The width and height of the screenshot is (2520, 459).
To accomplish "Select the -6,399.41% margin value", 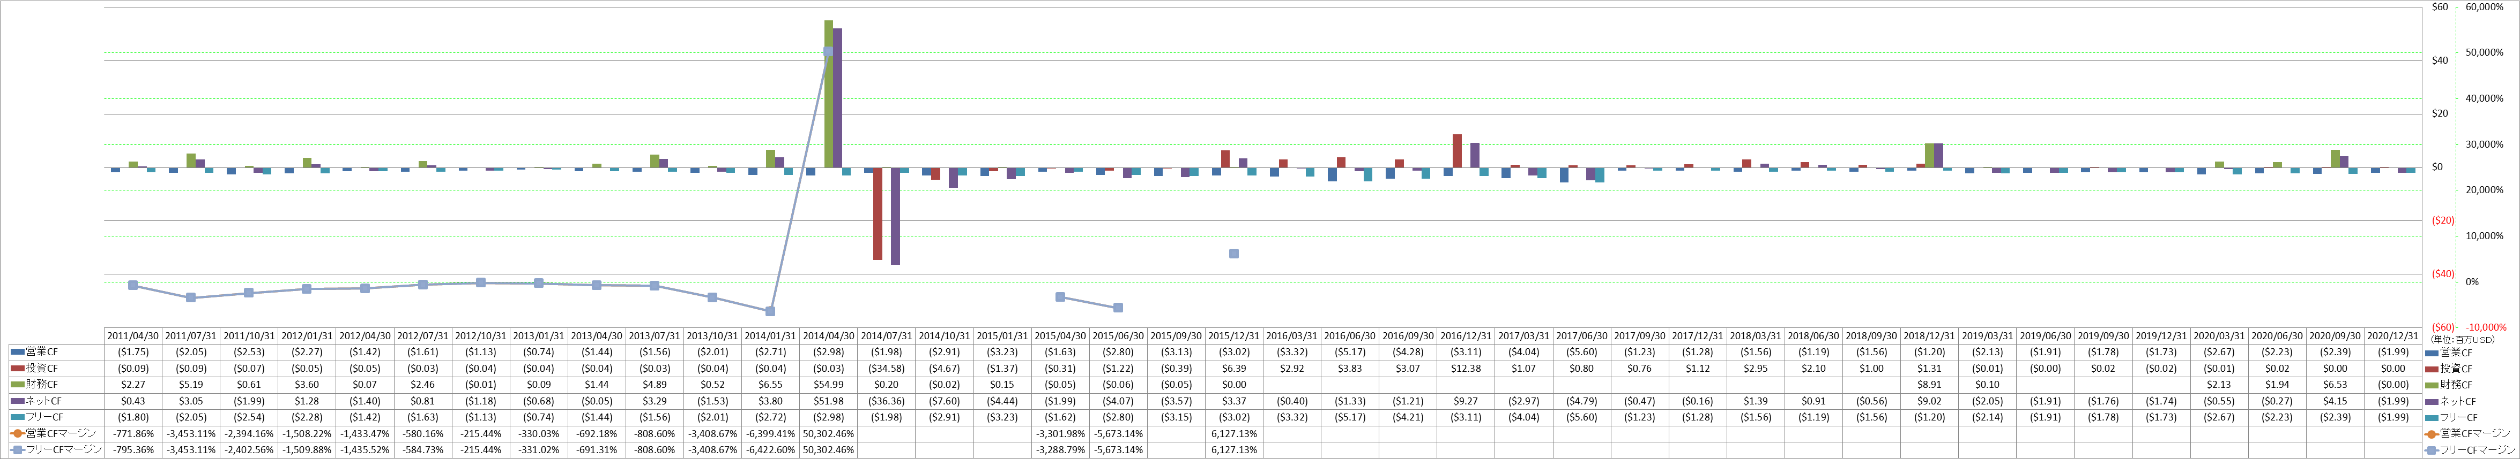I will click(x=771, y=434).
